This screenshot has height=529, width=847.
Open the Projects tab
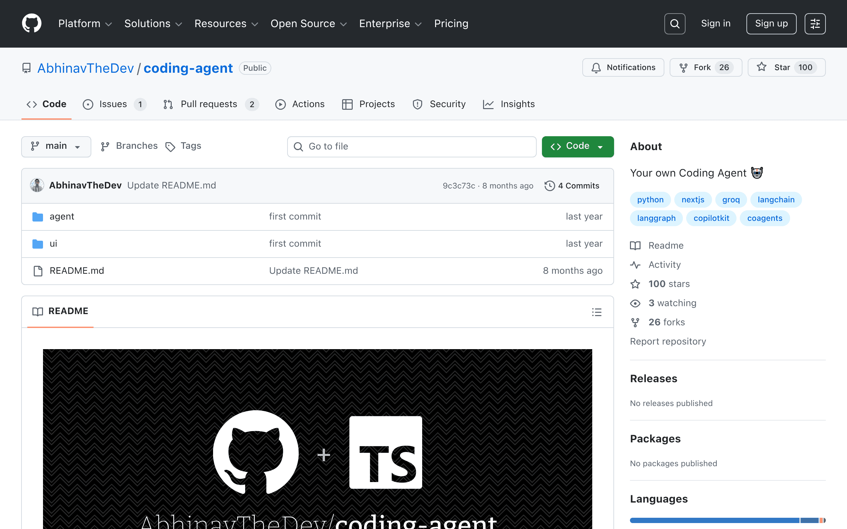pos(368,104)
